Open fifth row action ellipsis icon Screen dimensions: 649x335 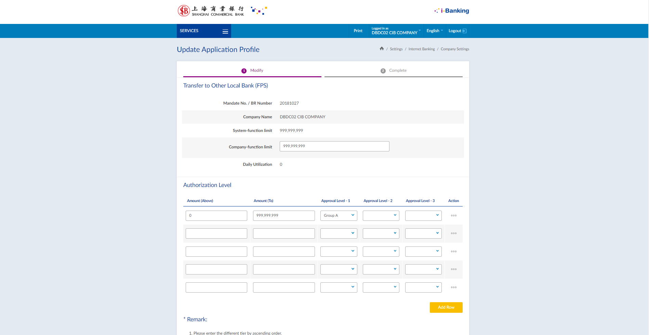click(x=453, y=287)
